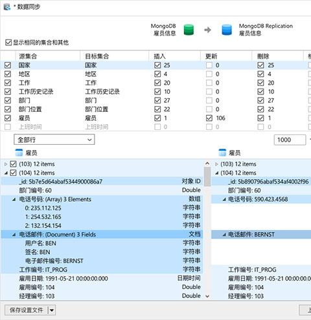Uncheck the (103) 12 items record checkbox

[x=14, y=164]
